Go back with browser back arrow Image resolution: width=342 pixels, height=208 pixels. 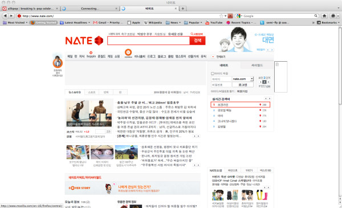pos(5,16)
